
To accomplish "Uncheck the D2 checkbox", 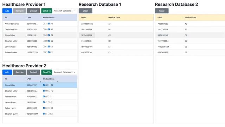I will 49,41.
